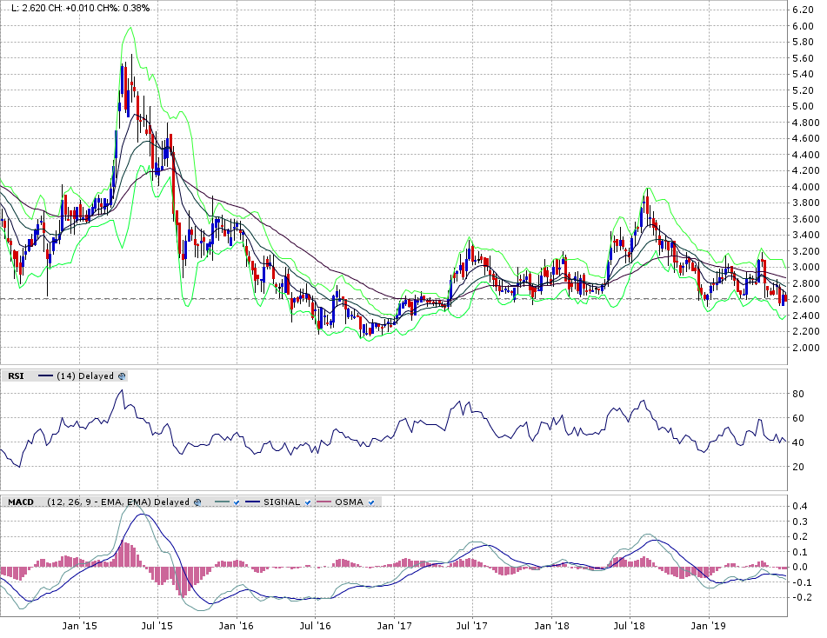Click the teal MACD line legend swatch

coord(220,502)
